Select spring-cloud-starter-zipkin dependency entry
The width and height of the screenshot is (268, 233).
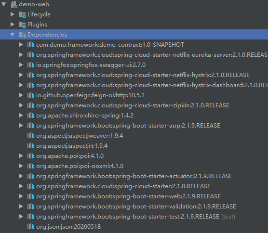133,105
